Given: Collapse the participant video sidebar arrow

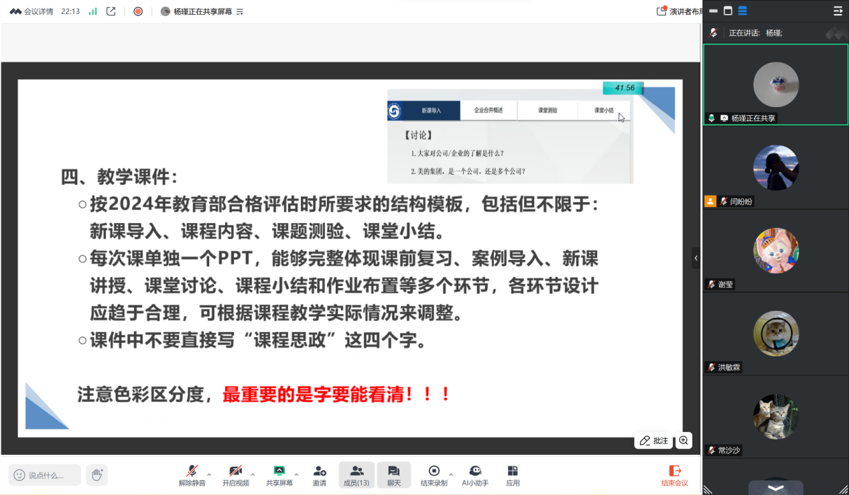Looking at the screenshot, I should (696, 258).
